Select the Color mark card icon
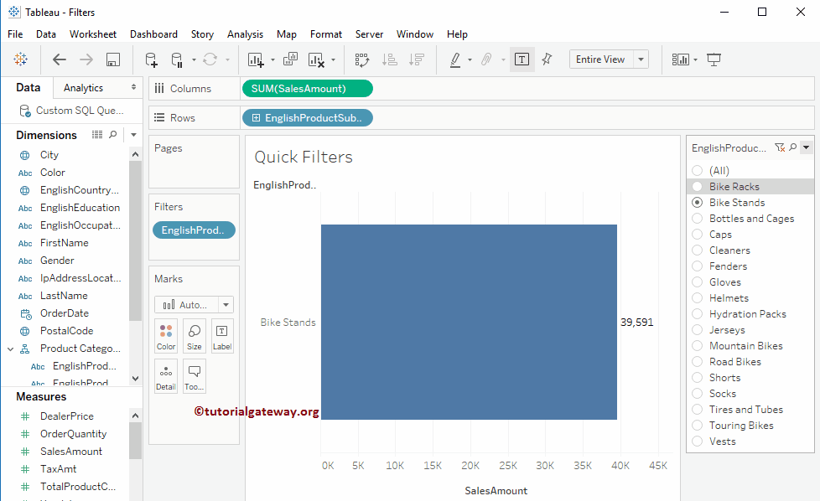820x501 pixels. (x=165, y=335)
